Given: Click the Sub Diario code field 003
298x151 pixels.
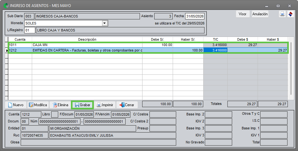Looking at the screenshot, I should [x=29, y=16].
